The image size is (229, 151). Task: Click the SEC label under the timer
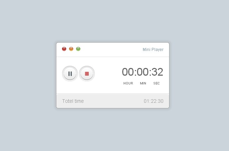point(156,83)
